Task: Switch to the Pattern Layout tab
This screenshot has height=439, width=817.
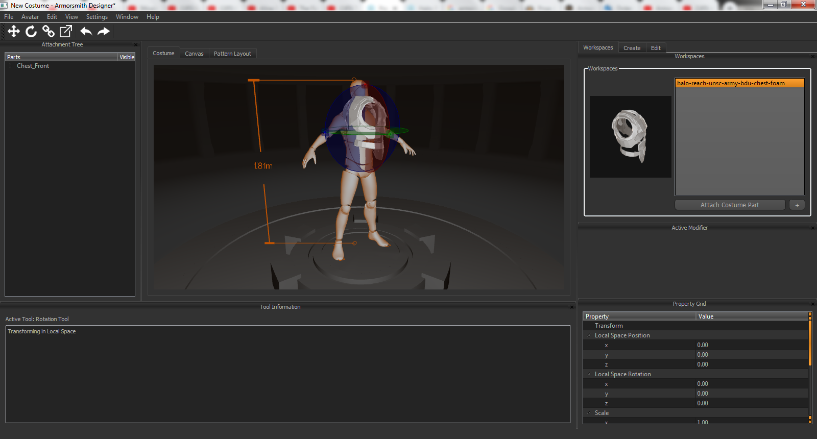Action: coord(232,54)
